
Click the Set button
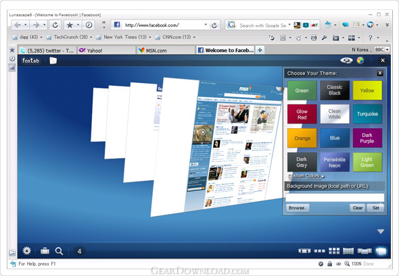tap(376, 208)
